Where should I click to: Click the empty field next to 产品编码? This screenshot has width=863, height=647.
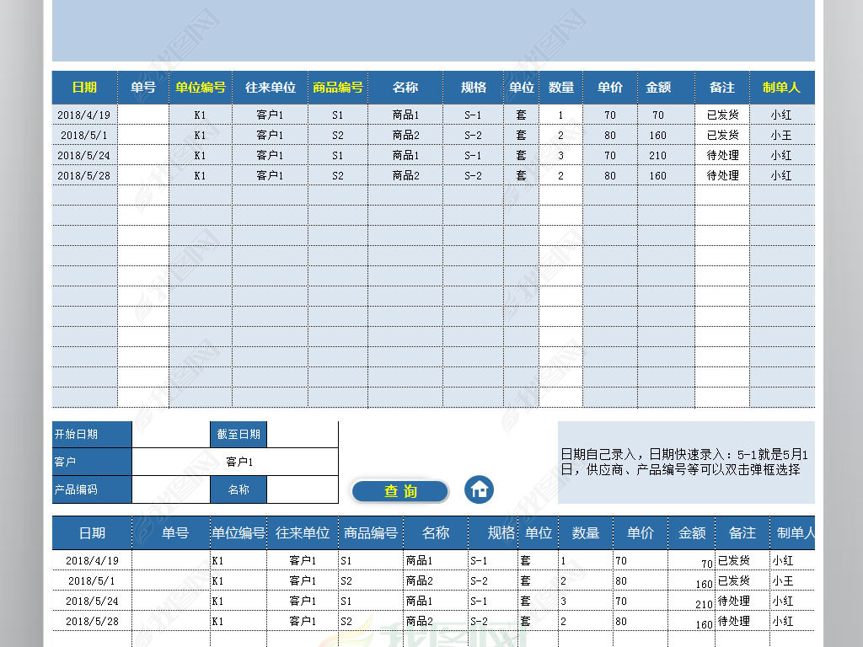point(170,489)
